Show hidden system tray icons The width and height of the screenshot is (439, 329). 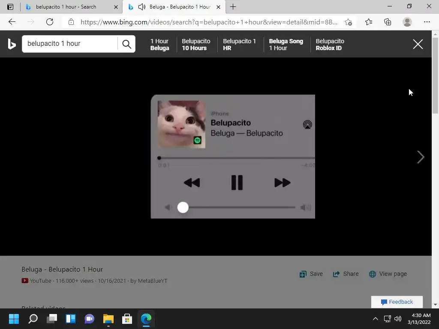(x=376, y=319)
